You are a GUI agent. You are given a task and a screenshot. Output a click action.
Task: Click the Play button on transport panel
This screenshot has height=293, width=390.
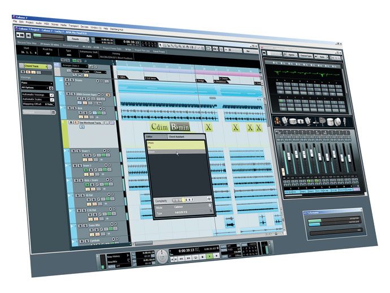pos(210,256)
